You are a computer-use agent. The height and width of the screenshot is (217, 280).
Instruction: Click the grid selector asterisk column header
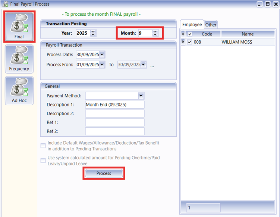pos(183,34)
